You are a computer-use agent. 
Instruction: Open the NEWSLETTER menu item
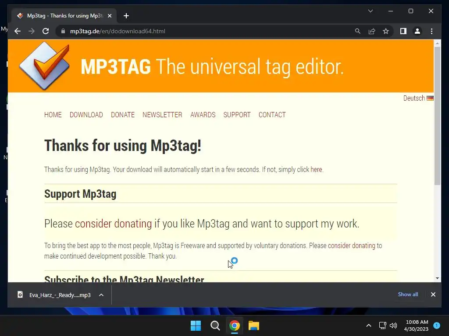[162, 115]
